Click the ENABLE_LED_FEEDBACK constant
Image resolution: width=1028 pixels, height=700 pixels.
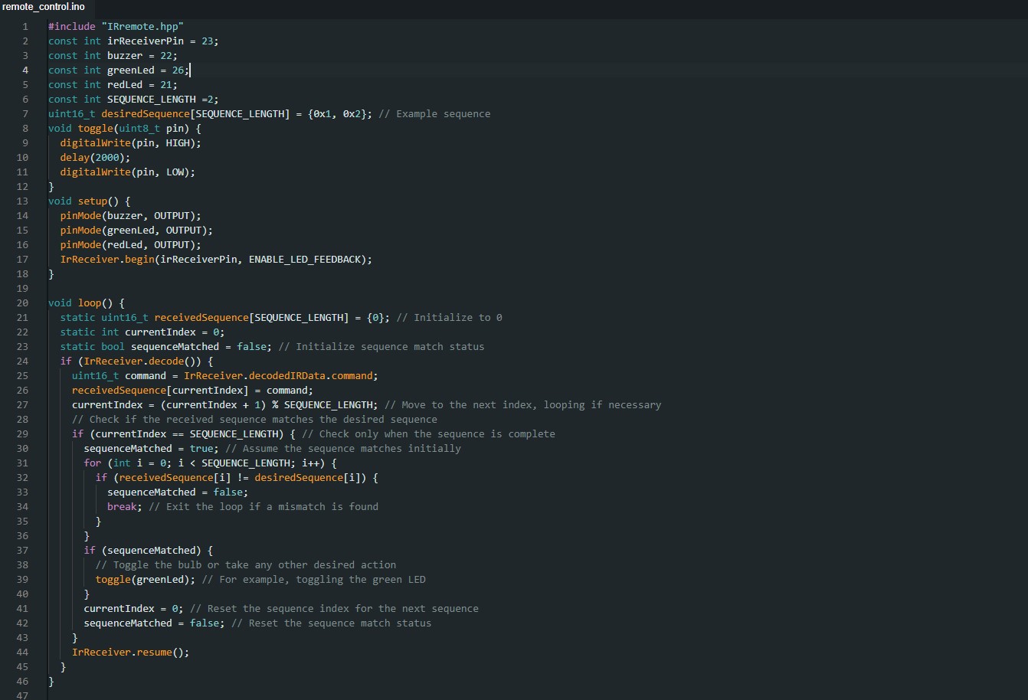click(x=305, y=259)
